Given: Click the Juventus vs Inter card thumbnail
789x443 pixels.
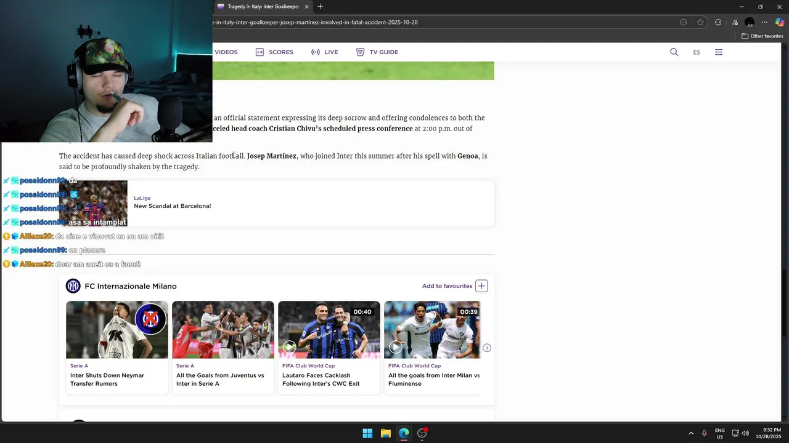Looking at the screenshot, I should pos(223,330).
